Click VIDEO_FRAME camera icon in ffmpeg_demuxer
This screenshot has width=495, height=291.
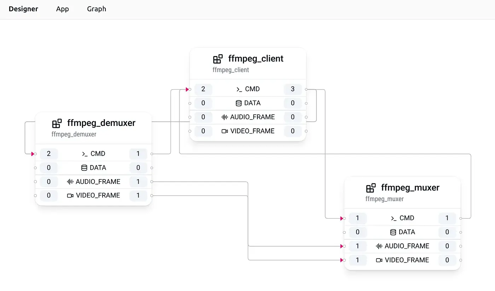(x=70, y=196)
